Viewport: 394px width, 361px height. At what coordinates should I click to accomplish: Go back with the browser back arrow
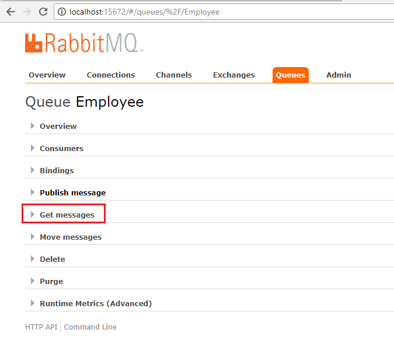click(11, 12)
